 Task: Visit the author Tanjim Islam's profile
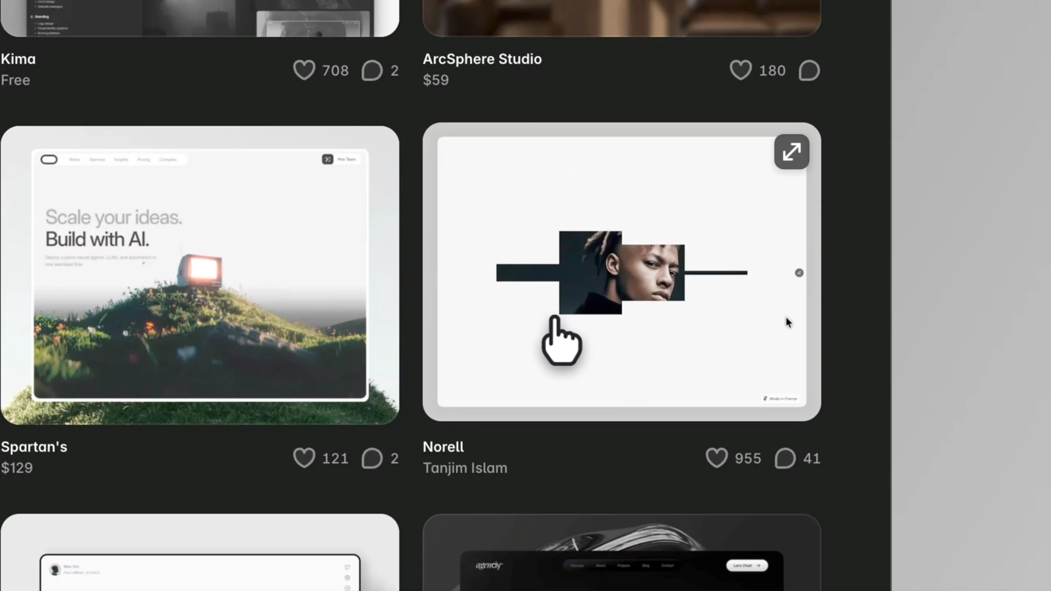[465, 468]
